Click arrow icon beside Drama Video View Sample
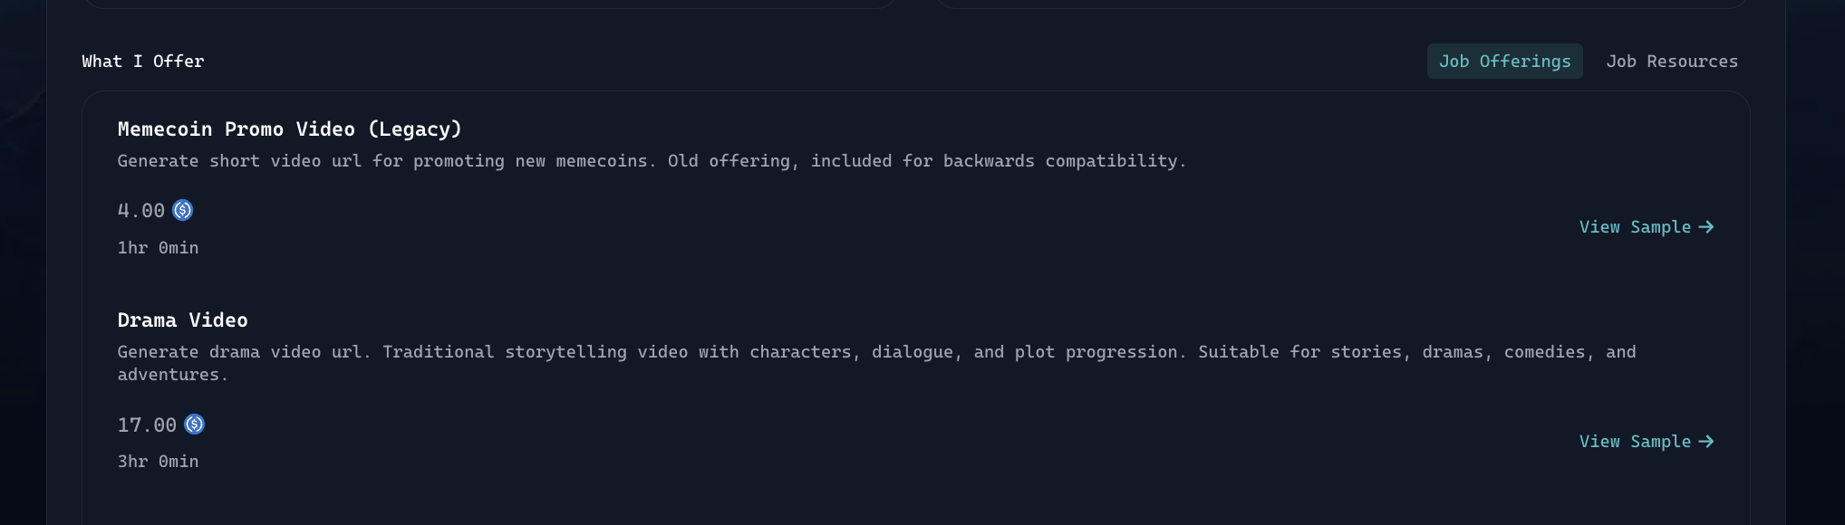This screenshot has height=525, width=1845. (x=1706, y=442)
